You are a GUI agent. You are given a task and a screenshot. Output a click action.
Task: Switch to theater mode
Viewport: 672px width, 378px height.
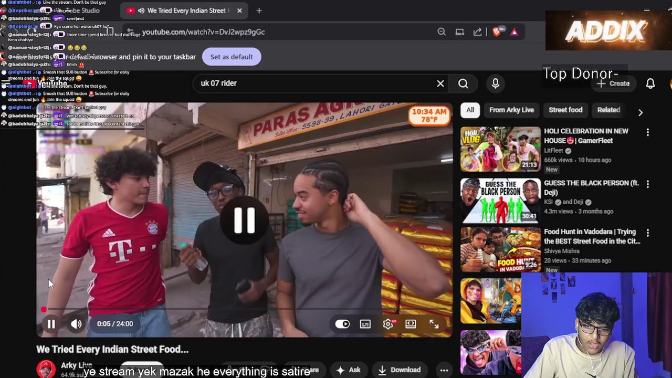[411, 324]
